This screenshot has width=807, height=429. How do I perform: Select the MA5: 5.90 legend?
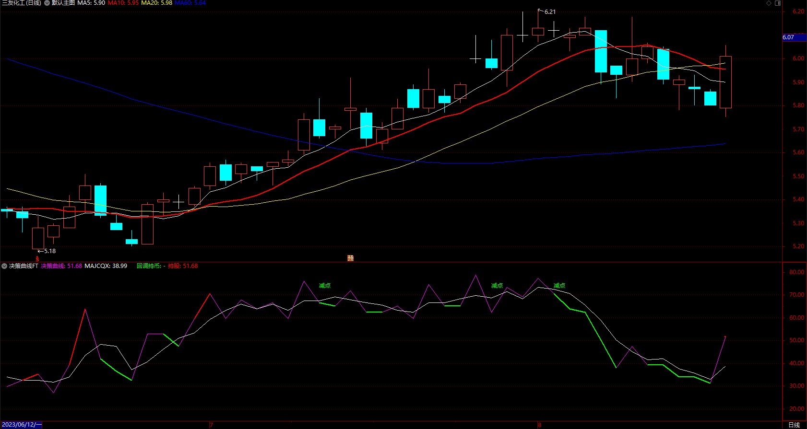point(91,3)
